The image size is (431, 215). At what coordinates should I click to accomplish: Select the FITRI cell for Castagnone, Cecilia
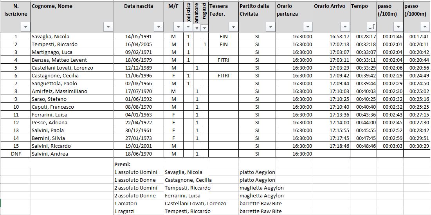tap(223, 75)
